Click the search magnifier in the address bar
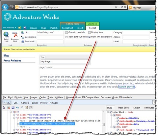This screenshot has height=136, width=158. (x=116, y=7)
